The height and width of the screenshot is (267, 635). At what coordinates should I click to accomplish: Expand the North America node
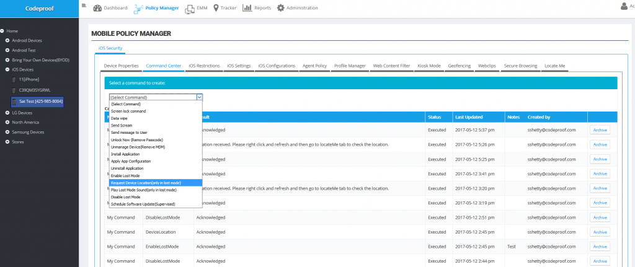click(7, 122)
